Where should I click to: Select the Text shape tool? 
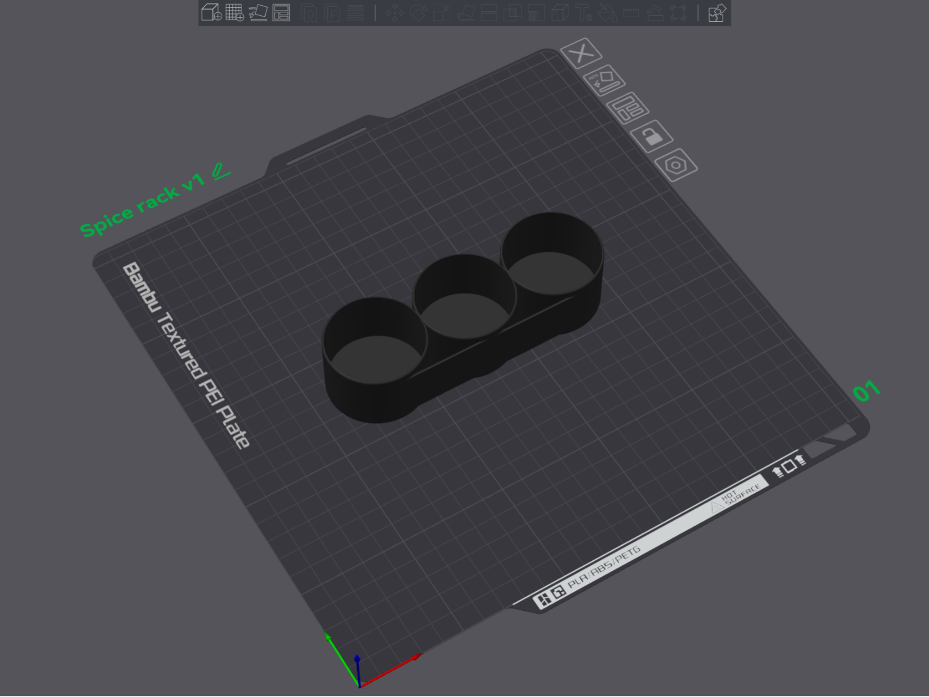click(x=584, y=13)
